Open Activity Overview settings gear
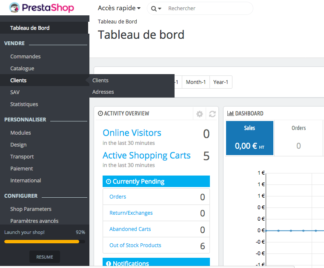Screen dimensions: 324x268 coord(200,114)
